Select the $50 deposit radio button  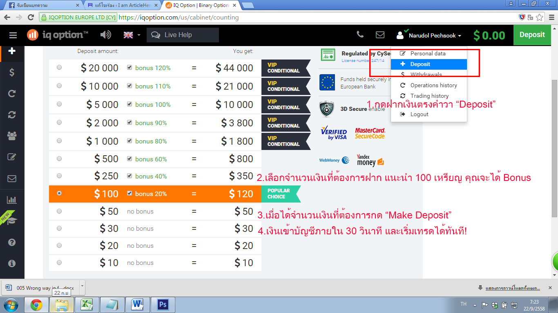[x=60, y=211]
